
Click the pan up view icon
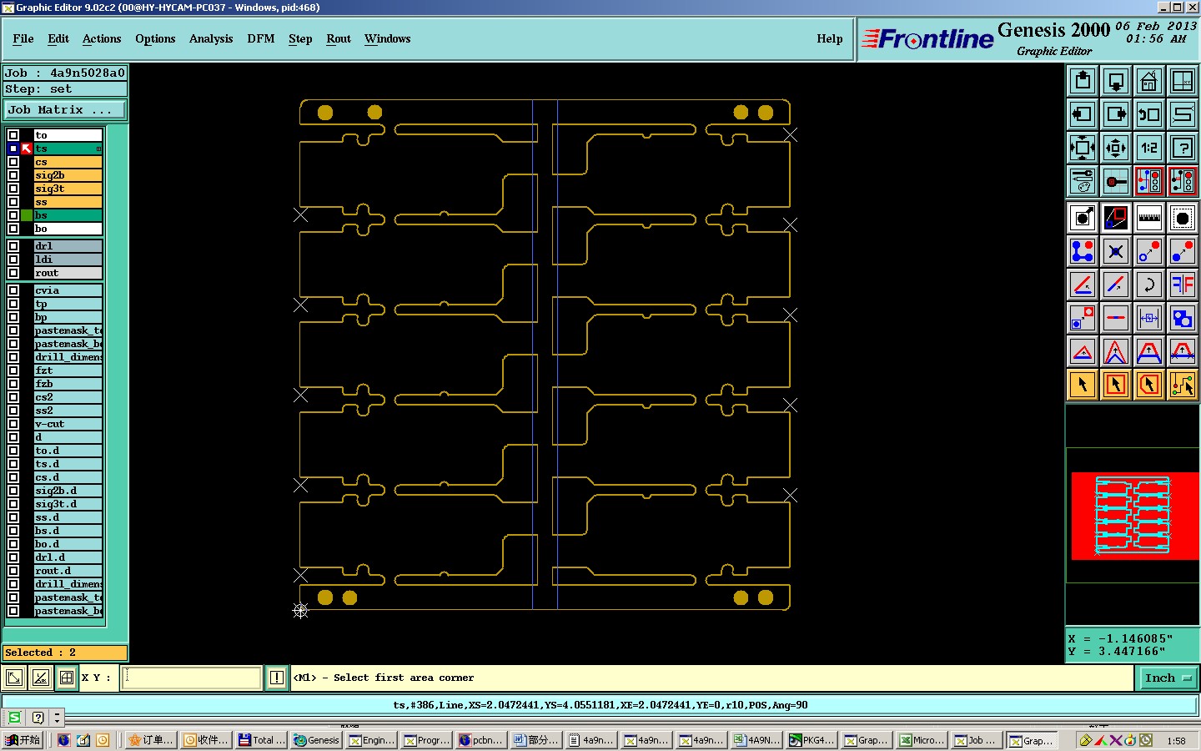coord(1083,81)
